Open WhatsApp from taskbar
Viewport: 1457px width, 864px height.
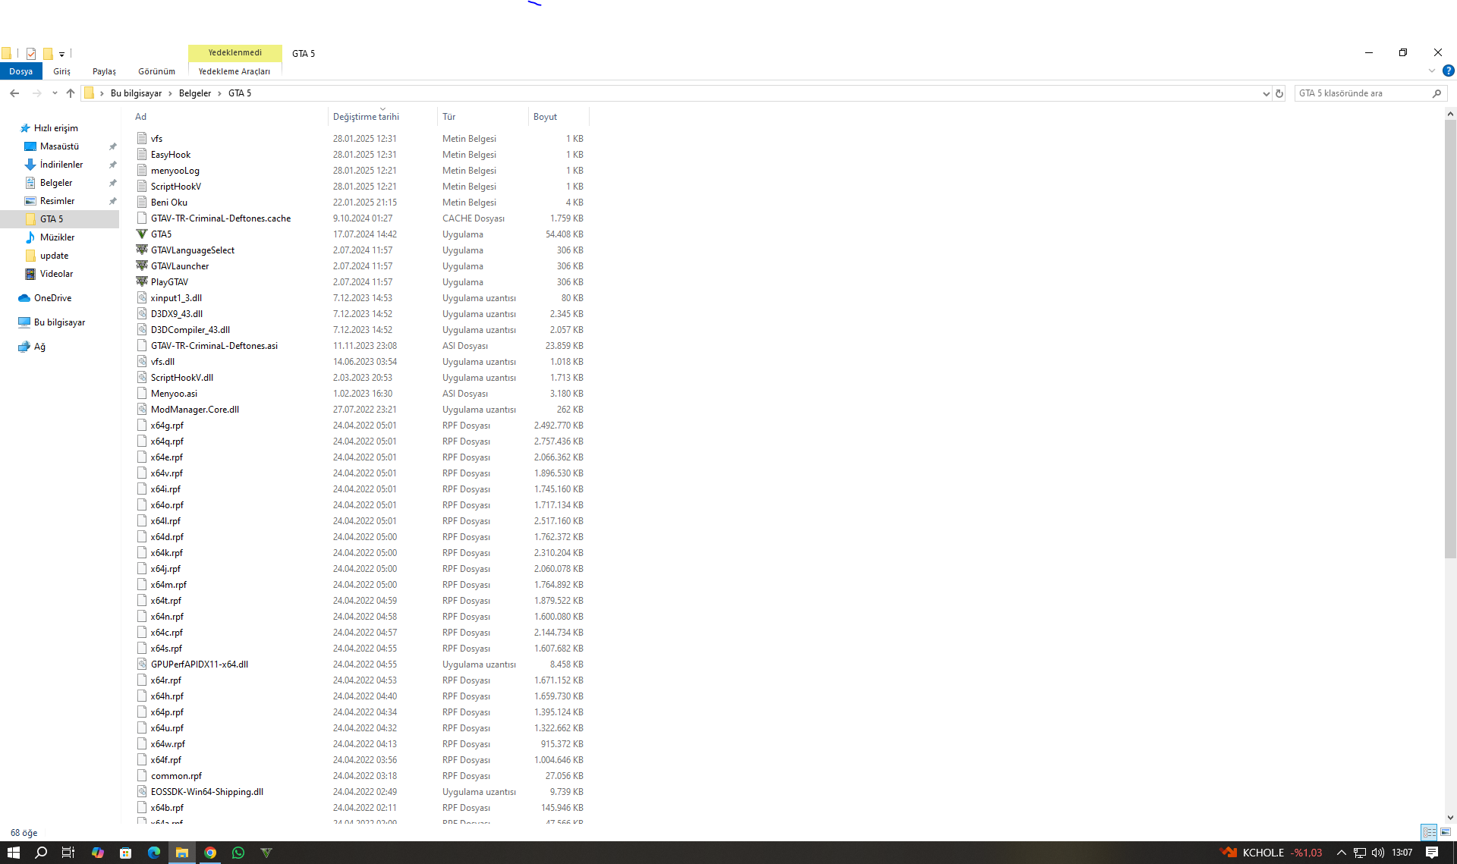[x=238, y=853]
